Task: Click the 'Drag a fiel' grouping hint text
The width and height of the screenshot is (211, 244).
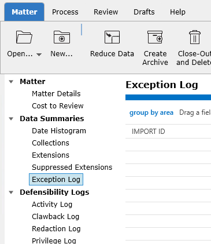Action: pyautogui.click(x=195, y=112)
